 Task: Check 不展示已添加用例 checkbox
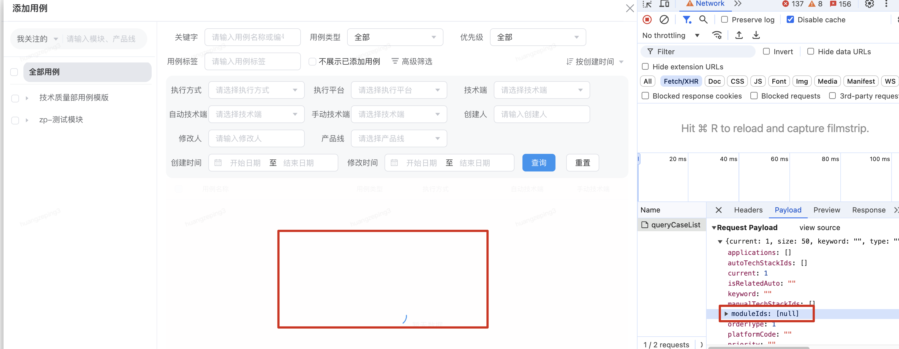312,62
